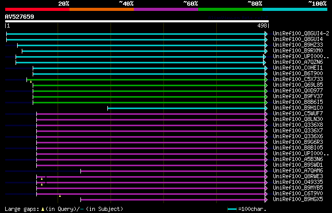Viewport: 332px width, 213px height.
Task: Click the yellow gap marker under the C5X733 bar
Action: (31, 82)
